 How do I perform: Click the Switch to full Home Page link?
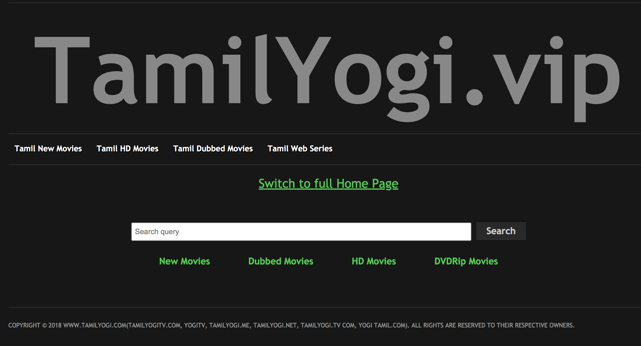click(329, 184)
